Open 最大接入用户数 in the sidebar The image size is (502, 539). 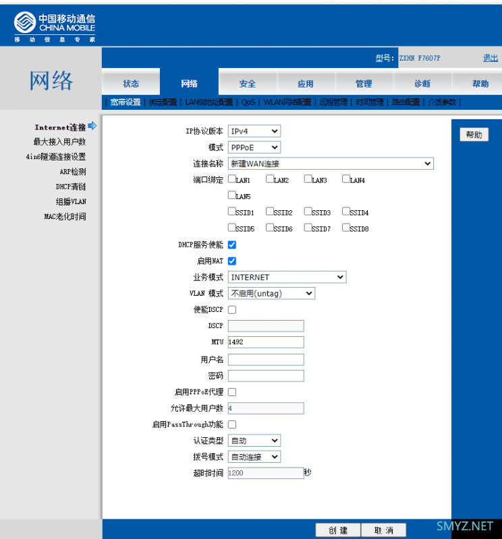(x=59, y=141)
